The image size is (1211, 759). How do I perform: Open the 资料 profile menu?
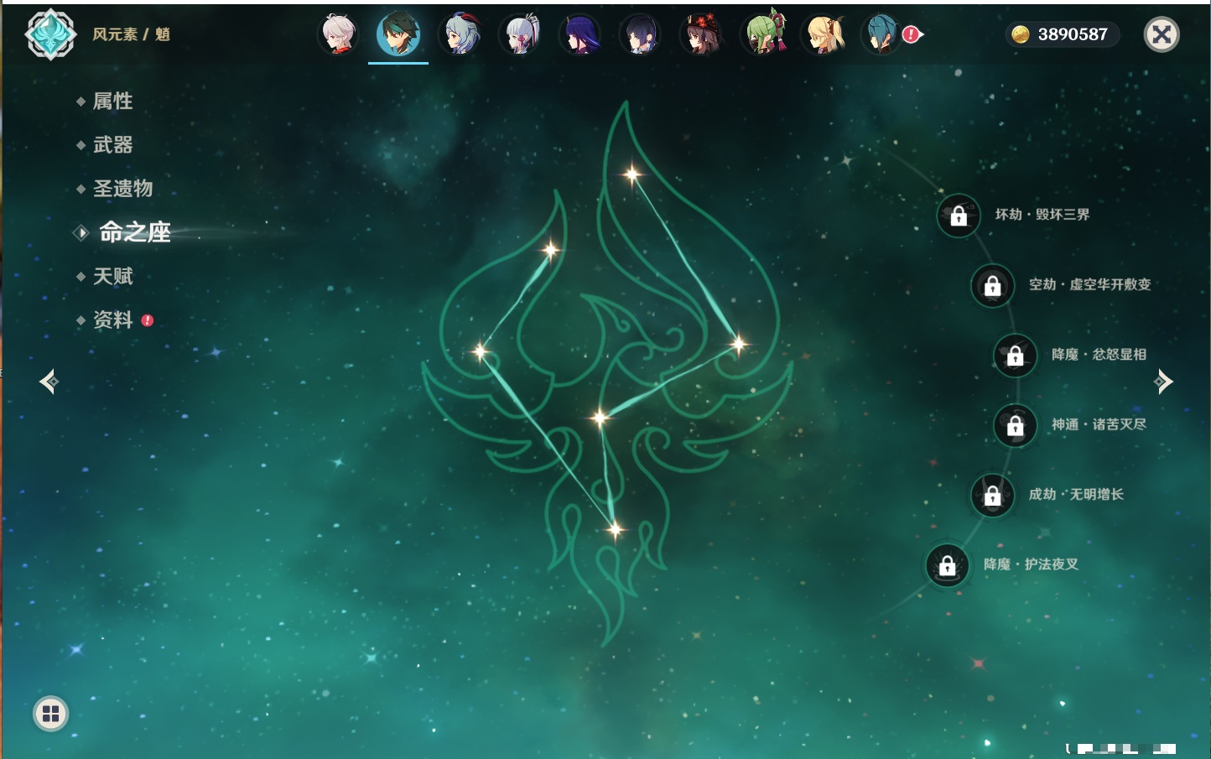coord(112,320)
